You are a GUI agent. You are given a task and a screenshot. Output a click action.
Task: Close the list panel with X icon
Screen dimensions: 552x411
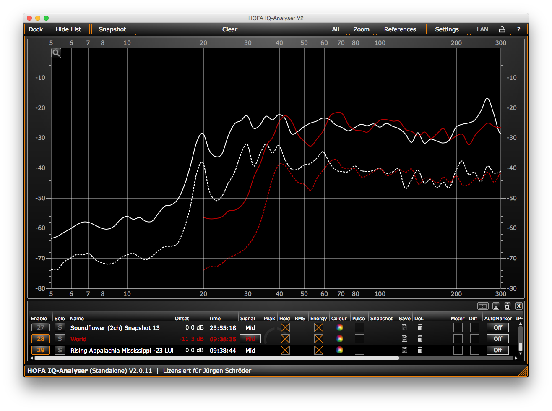click(519, 306)
